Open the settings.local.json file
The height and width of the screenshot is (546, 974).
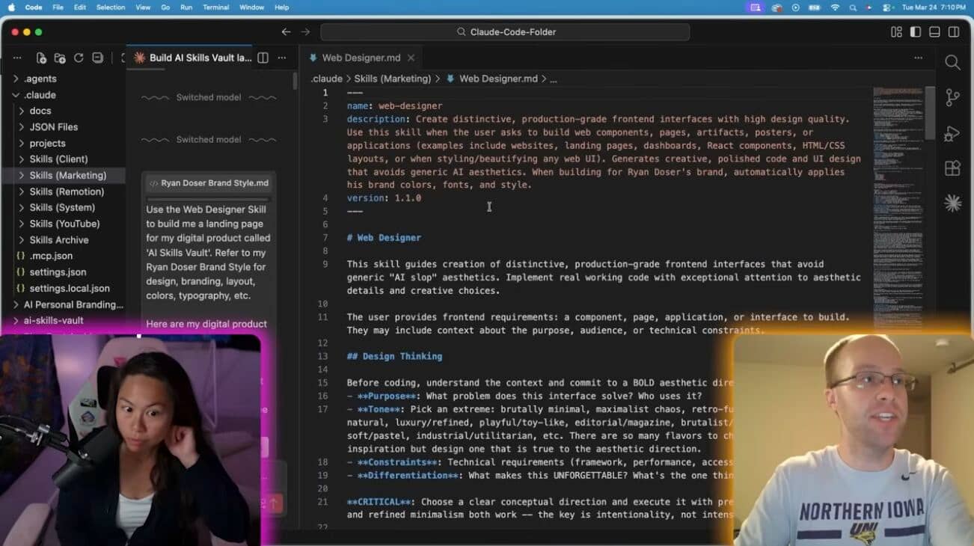point(70,288)
